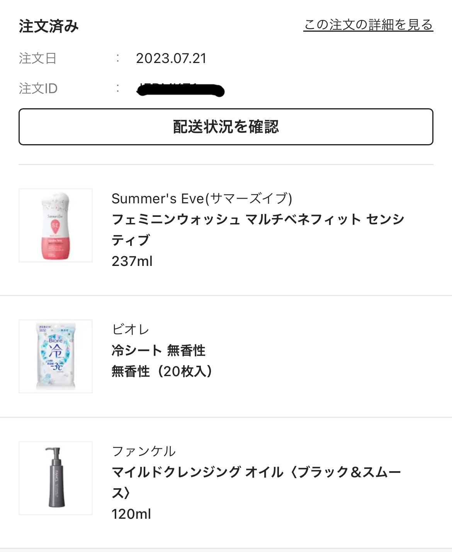452x552 pixels.
Task: Click the 注文日 label
Action: pyautogui.click(x=38, y=58)
